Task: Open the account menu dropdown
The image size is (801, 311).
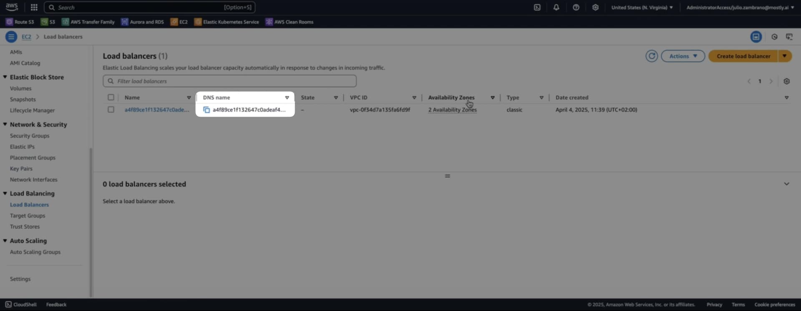Action: click(x=740, y=8)
